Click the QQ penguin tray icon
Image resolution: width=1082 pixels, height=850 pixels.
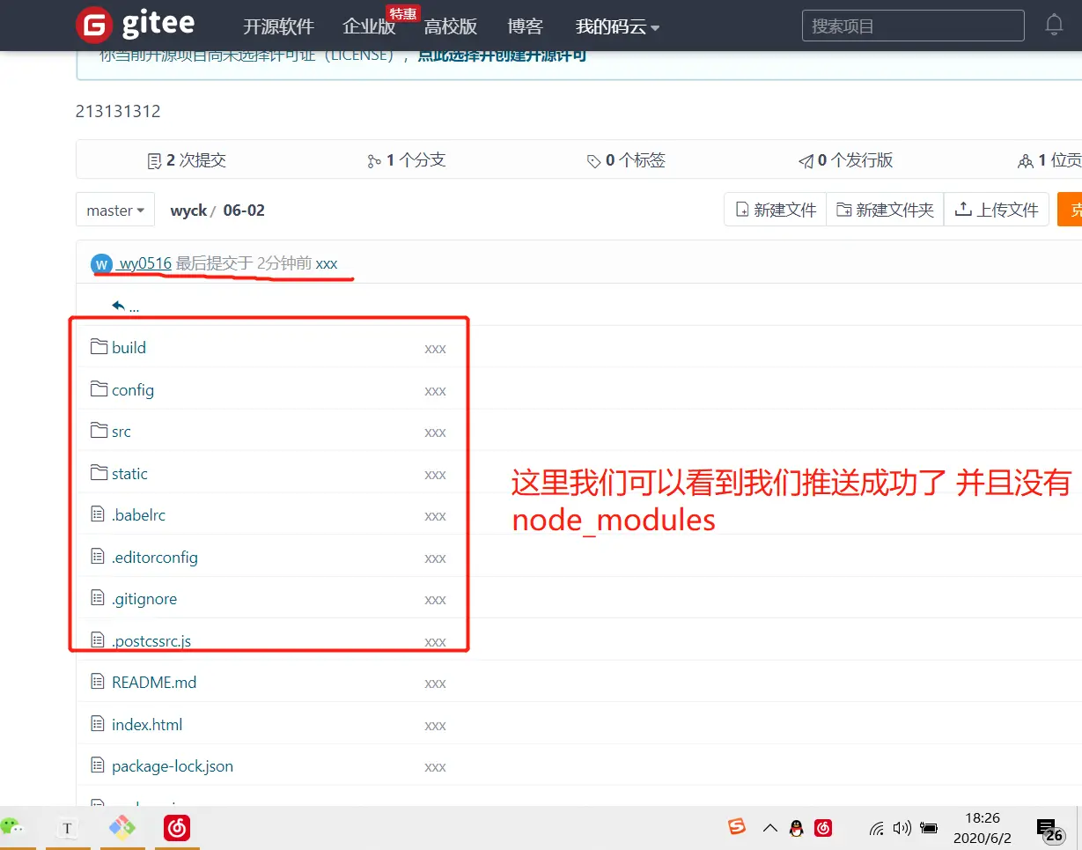(796, 828)
